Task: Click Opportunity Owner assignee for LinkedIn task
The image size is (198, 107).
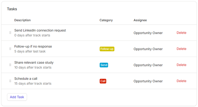Action: 148,33
